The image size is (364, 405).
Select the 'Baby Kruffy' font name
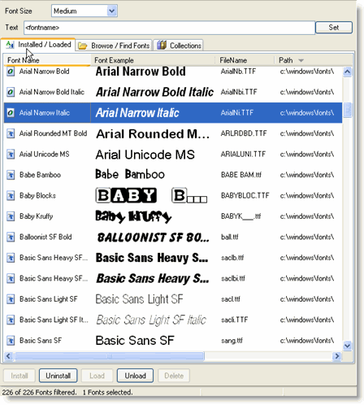point(37,216)
